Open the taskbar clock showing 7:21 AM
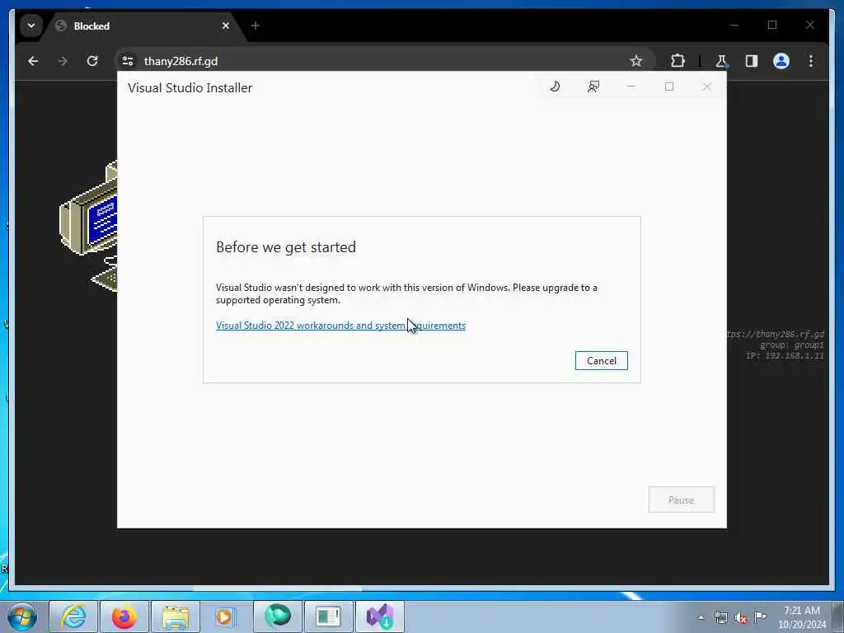 [802, 617]
